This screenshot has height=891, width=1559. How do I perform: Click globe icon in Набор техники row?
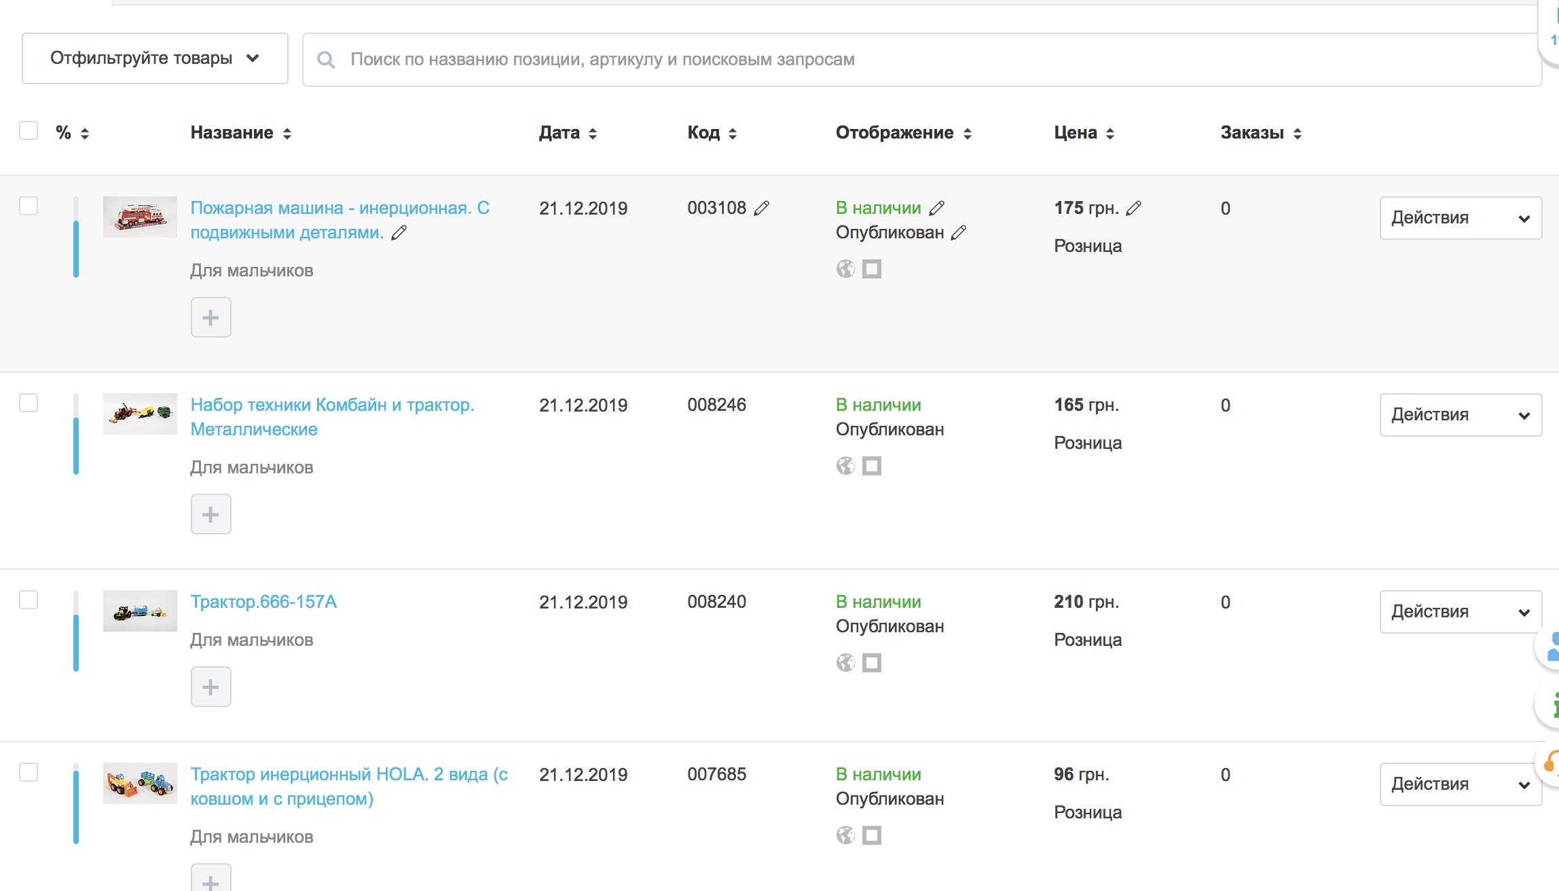tap(845, 466)
